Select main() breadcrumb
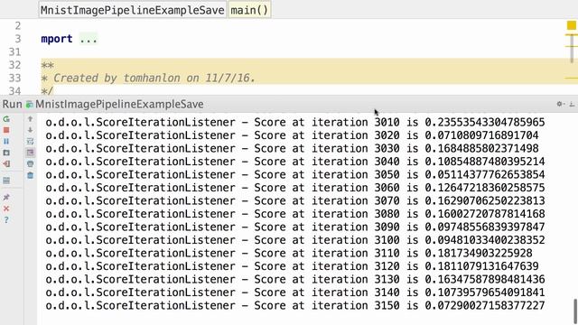Image resolution: width=578 pixels, height=325 pixels. 249,10
